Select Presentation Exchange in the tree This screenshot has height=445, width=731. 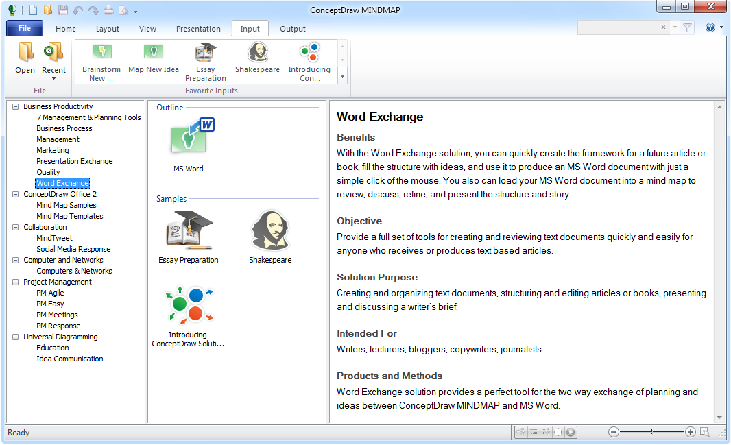75,161
